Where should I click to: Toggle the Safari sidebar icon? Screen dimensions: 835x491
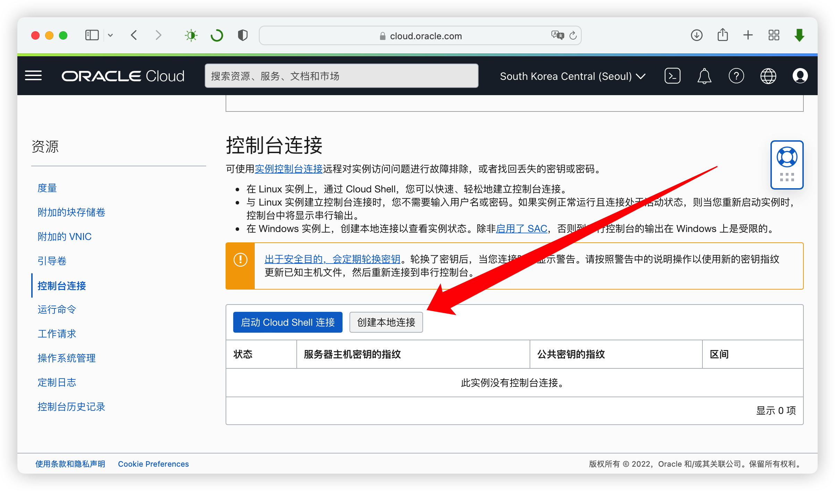coord(92,35)
